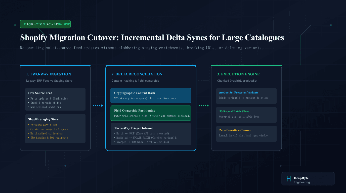Image resolution: width=346 pixels, height=193 pixels.
Task: Open the Shopify Staging Store card
Action: (55, 129)
